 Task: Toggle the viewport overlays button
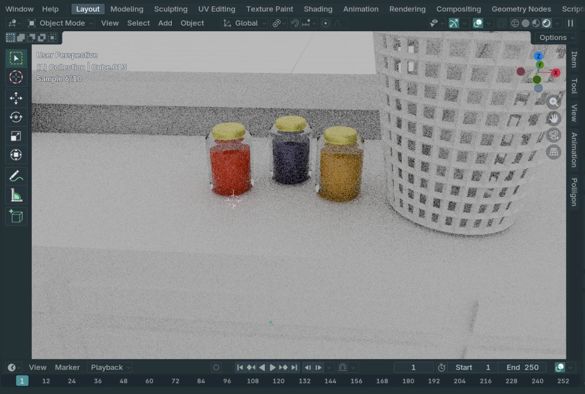click(x=477, y=23)
